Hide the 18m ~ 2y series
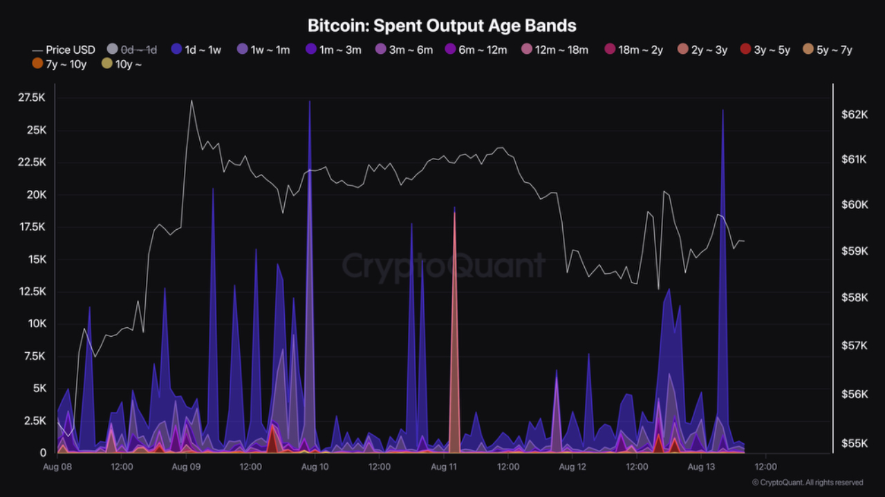This screenshot has width=885, height=497. (634, 50)
